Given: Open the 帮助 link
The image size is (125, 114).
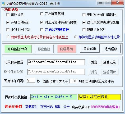Looking at the screenshot, I should click(x=58, y=107).
